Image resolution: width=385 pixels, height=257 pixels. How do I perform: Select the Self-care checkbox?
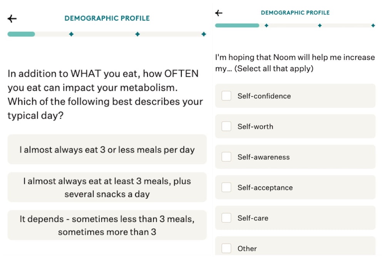click(x=226, y=218)
